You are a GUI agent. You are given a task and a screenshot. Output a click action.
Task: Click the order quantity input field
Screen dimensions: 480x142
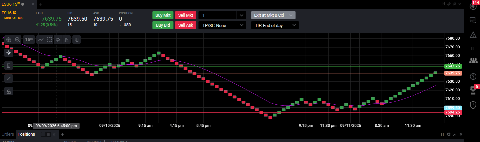point(217,15)
